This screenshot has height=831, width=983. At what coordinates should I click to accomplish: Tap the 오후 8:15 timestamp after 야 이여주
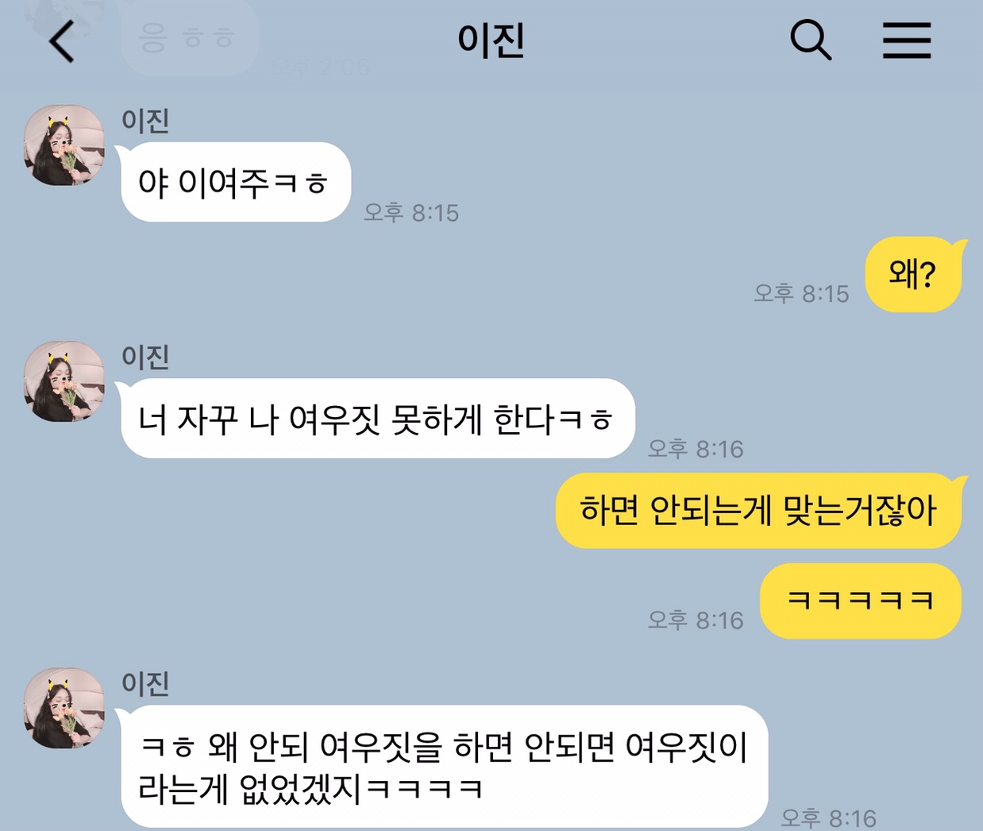(x=411, y=213)
